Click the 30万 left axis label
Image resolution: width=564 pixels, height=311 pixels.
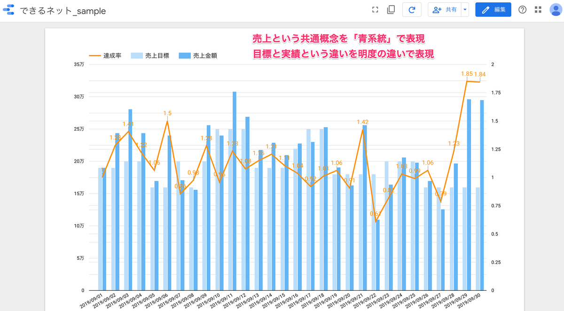(x=79, y=97)
